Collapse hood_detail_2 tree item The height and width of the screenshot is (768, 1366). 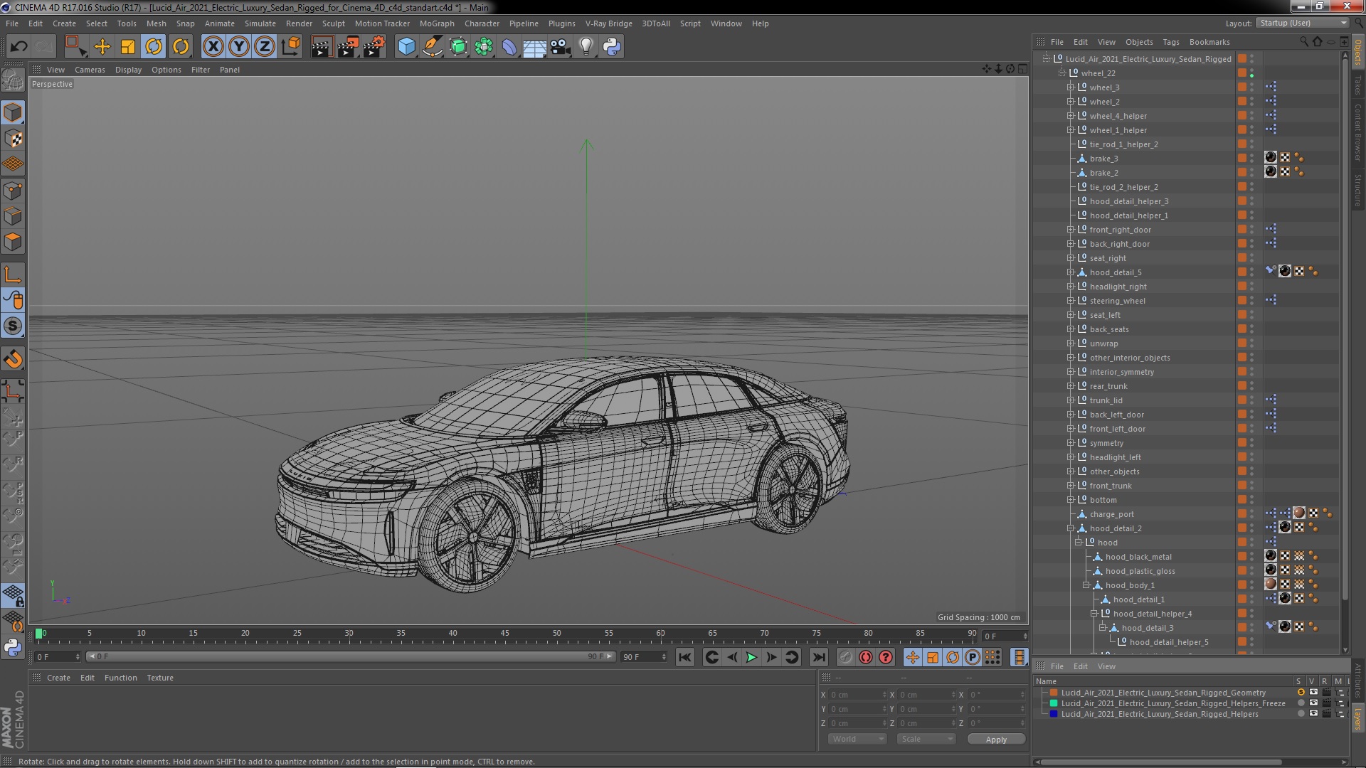click(1070, 528)
